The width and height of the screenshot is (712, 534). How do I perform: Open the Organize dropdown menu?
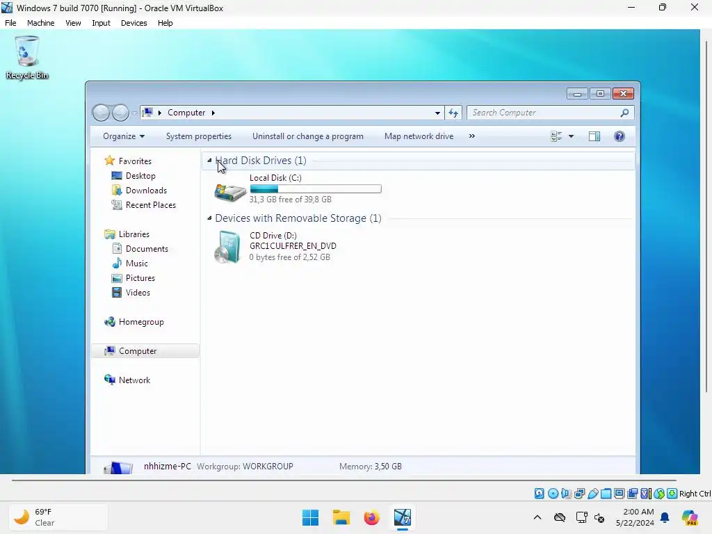(124, 136)
